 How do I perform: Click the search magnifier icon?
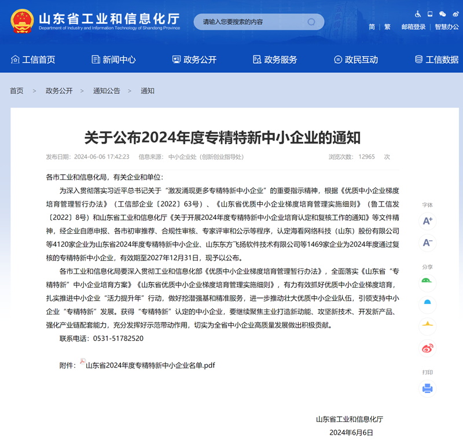click(311, 22)
